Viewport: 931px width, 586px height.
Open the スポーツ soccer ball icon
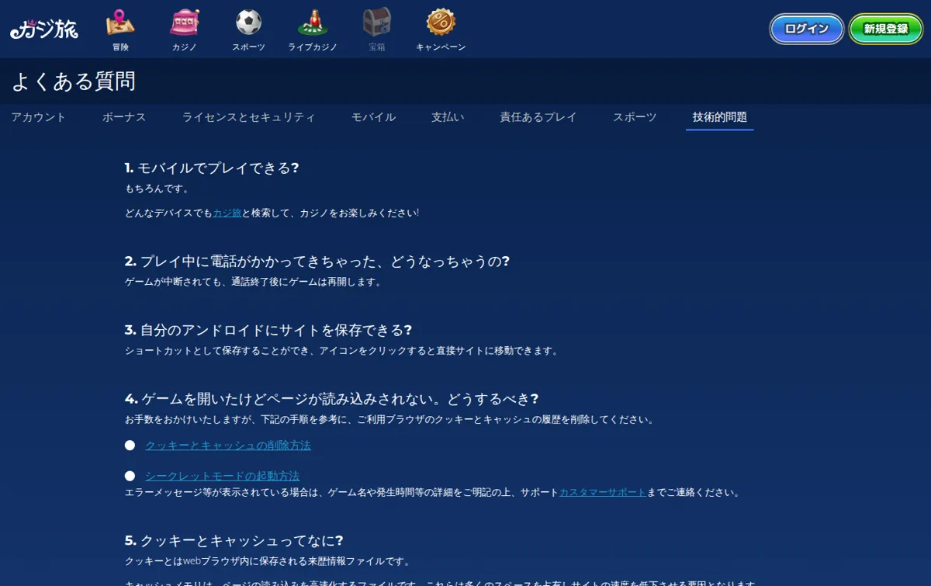[248, 23]
